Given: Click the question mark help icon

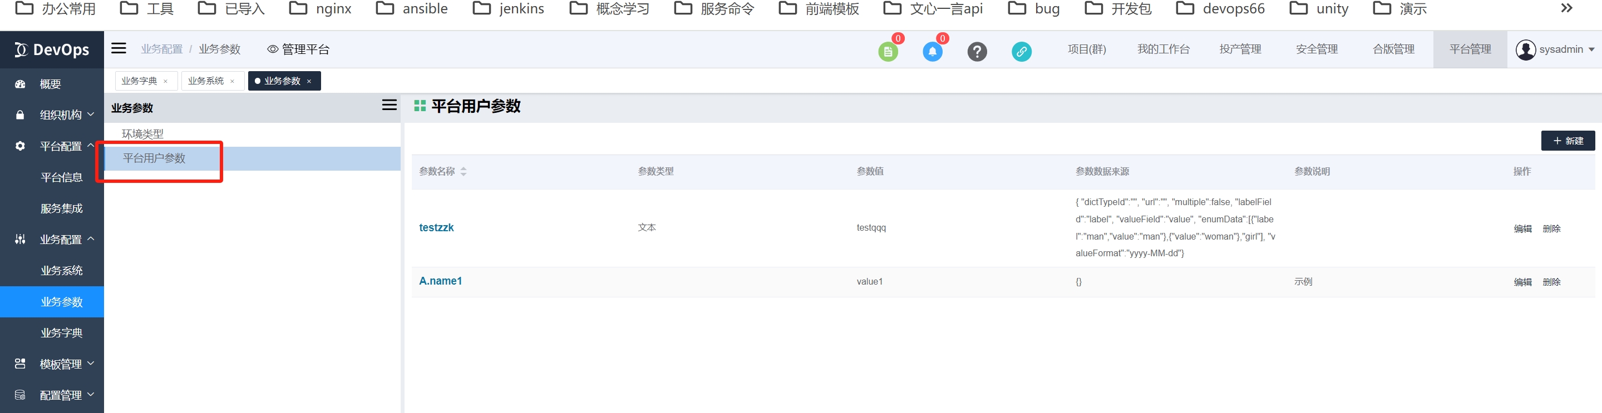Looking at the screenshot, I should [977, 52].
